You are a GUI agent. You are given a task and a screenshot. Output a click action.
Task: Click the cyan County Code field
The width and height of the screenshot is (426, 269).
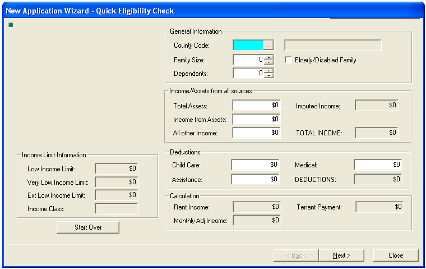(248, 45)
